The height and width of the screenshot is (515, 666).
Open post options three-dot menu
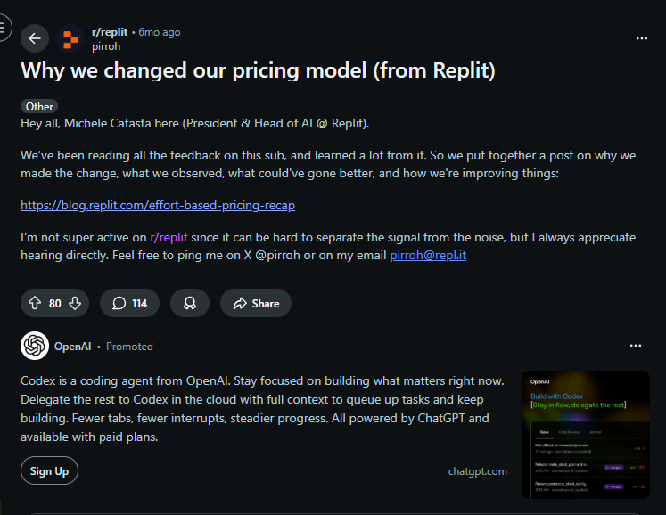[x=642, y=38]
